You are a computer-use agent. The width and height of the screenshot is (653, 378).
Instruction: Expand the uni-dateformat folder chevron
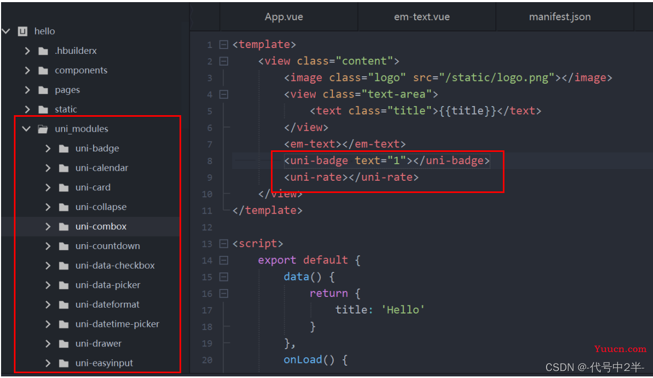pyautogui.click(x=48, y=304)
